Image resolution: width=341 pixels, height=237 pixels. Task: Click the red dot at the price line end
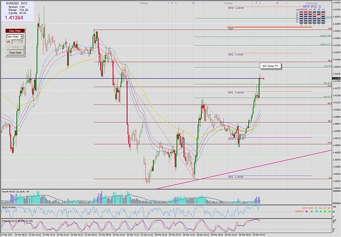click(264, 78)
